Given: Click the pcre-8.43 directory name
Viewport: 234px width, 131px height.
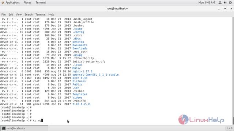Looking at the screenshot, I should point(80,78).
